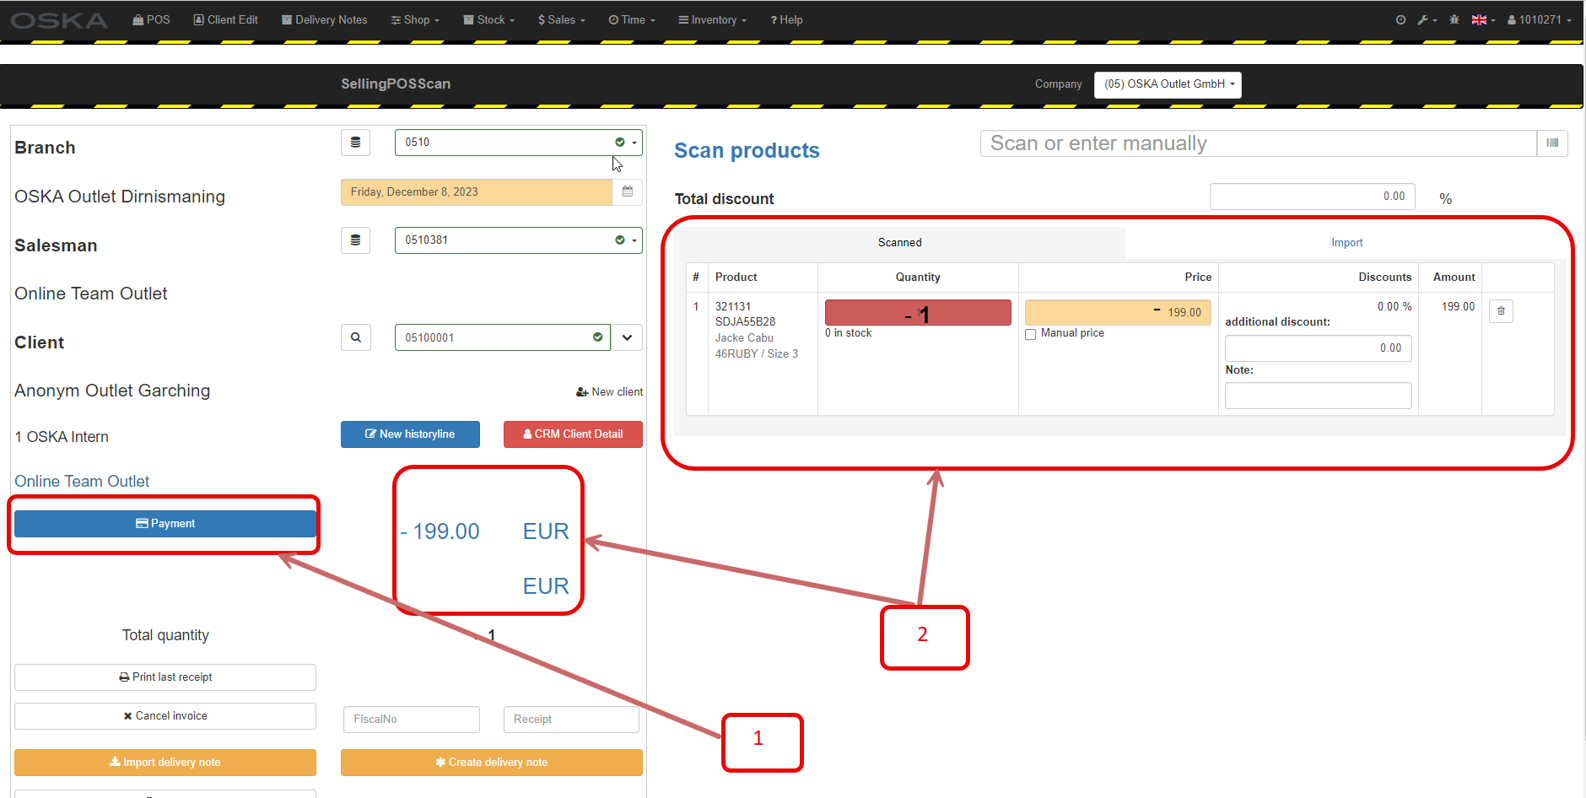Viewport: 1586px width, 798px height.
Task: Click the Amount value 199.00
Action: (1458, 307)
